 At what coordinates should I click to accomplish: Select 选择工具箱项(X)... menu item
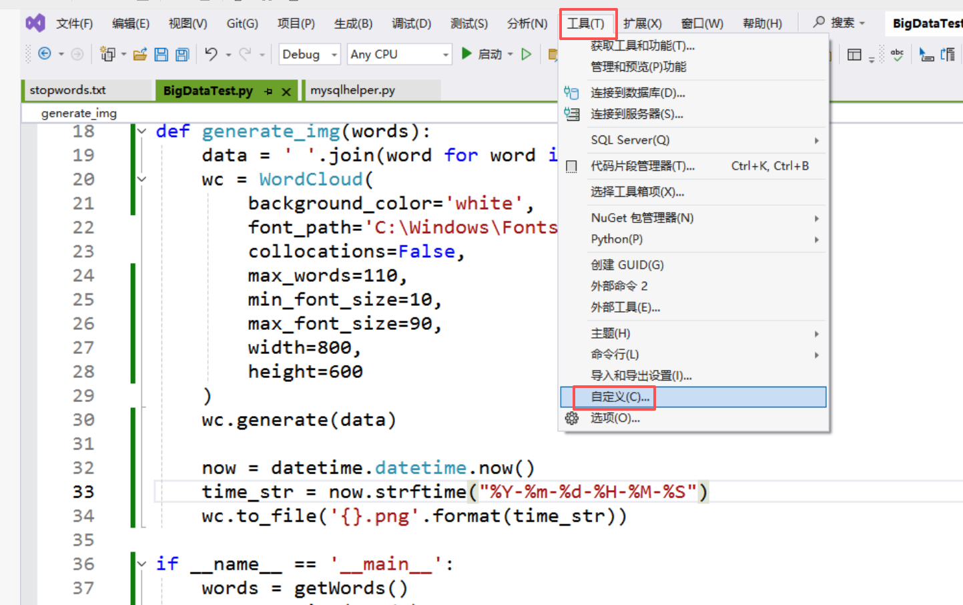coord(693,192)
